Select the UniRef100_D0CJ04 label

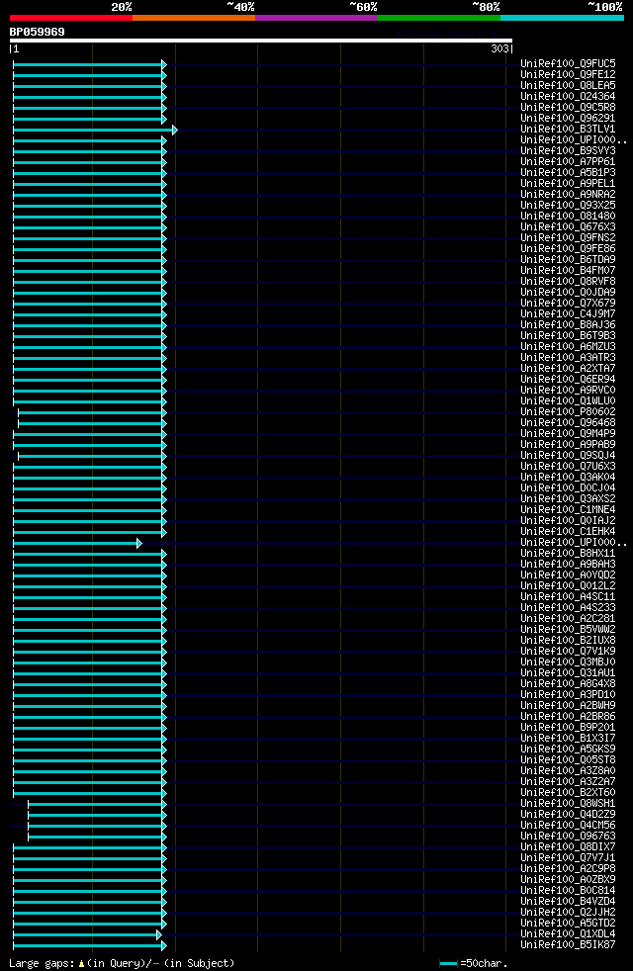tap(568, 488)
